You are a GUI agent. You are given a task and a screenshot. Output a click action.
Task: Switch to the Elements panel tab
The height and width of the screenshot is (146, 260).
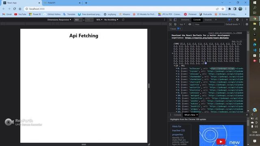185,20
